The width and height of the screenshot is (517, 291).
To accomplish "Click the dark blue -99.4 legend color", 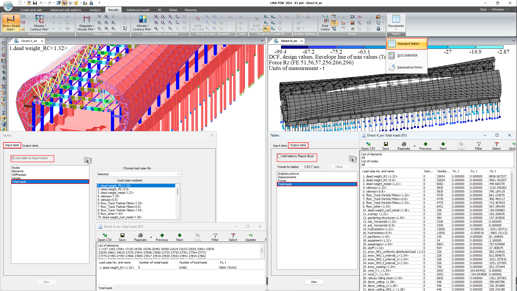I will 295,47.
